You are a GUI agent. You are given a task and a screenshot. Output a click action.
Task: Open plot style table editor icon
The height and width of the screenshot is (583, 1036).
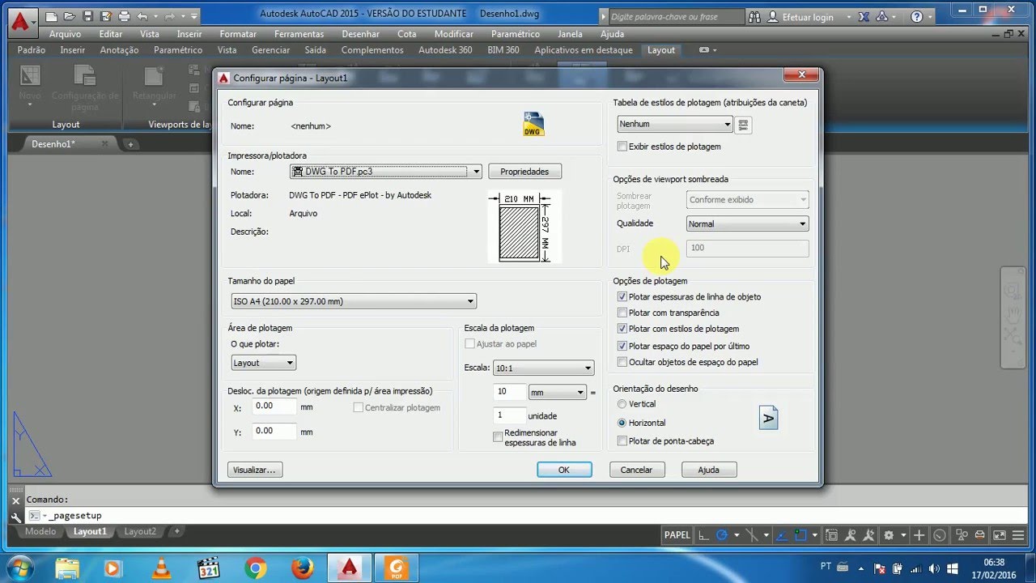[x=744, y=125]
